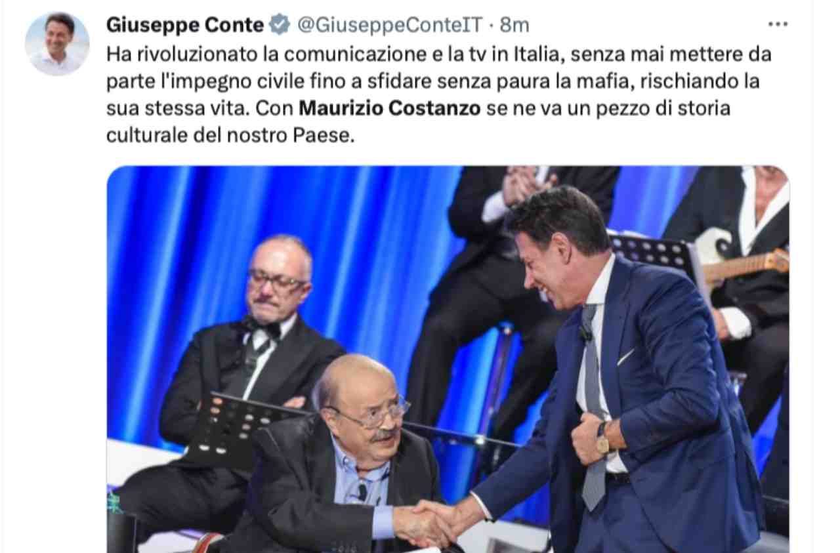840x553 pixels.
Task: Open Giuseppe Conte's round profile avatar
Action: (57, 44)
